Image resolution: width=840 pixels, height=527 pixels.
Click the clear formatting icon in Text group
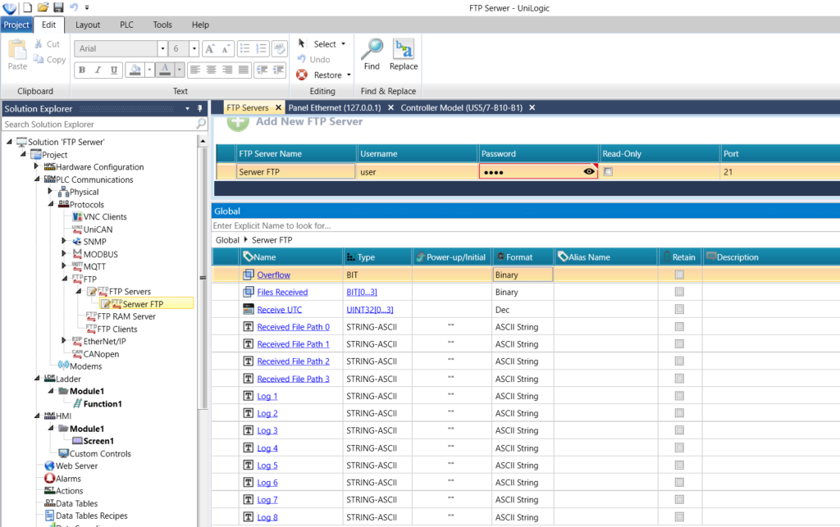click(x=280, y=48)
